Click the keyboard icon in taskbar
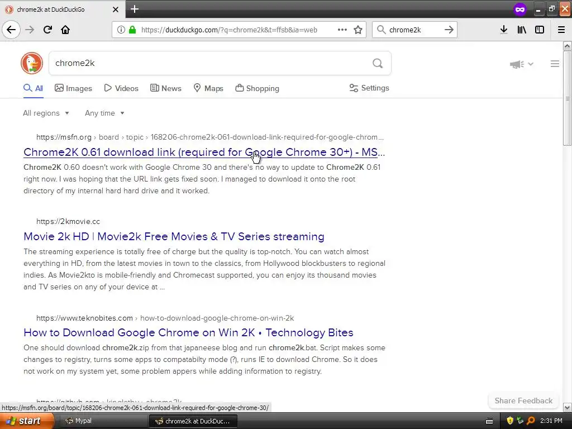Viewport: 572px width, 429px height. tap(489, 421)
